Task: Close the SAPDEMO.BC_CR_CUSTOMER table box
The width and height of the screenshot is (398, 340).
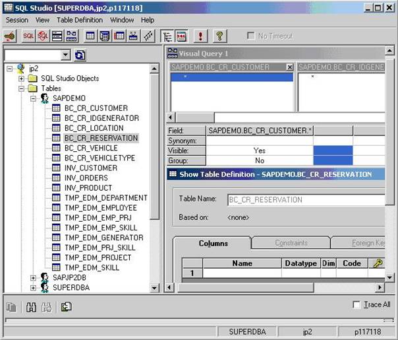Action: (289, 67)
